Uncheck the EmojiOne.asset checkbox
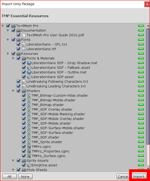 (24, 165)
